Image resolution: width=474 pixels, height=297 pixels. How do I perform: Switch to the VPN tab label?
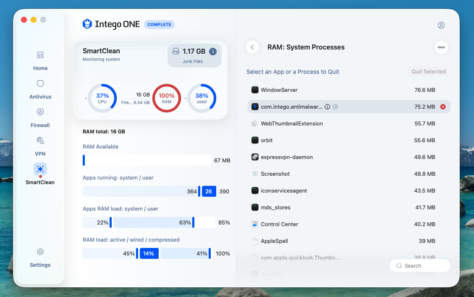tap(40, 154)
